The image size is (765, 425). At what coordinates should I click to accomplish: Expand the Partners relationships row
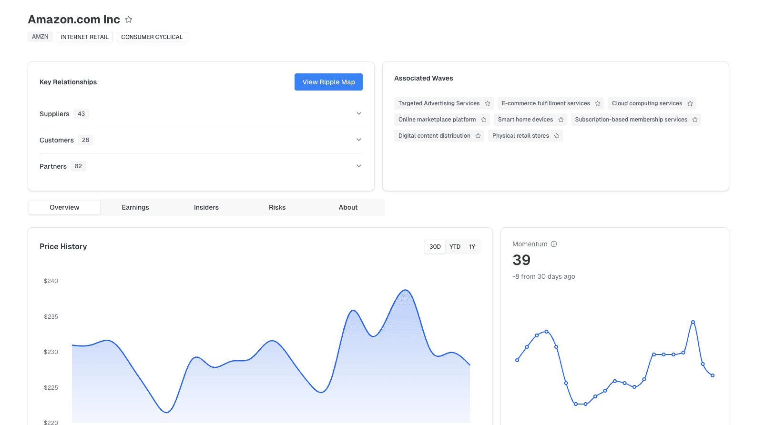coord(201,166)
